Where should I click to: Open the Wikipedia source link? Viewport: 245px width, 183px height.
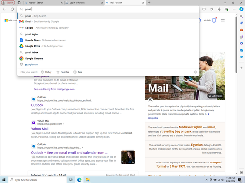(153, 118)
